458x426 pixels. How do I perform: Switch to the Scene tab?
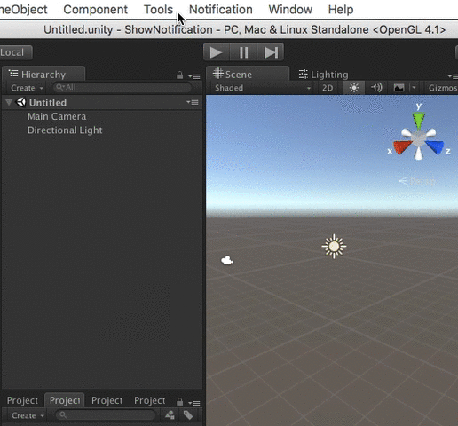coord(248,74)
